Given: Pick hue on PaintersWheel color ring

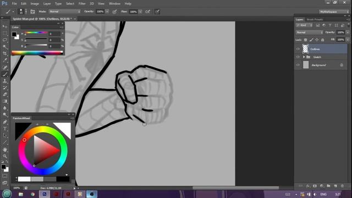Looking at the screenshot, I should coord(43,151).
